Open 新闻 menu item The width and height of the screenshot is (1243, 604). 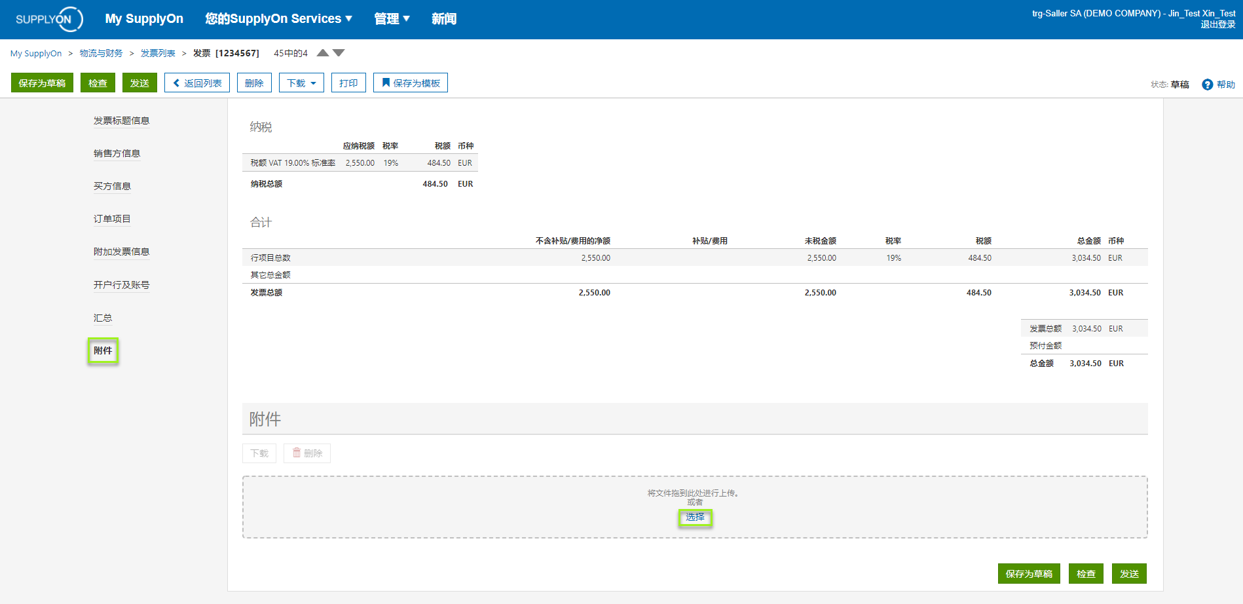(444, 19)
